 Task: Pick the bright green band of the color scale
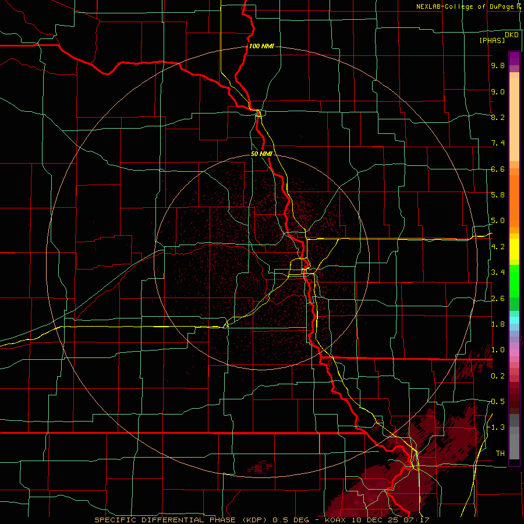[514, 281]
